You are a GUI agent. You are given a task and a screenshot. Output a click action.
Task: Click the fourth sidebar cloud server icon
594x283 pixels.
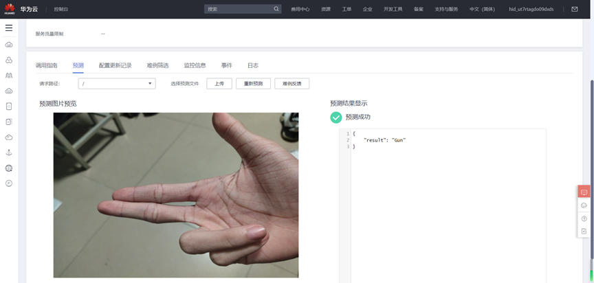[9, 91]
